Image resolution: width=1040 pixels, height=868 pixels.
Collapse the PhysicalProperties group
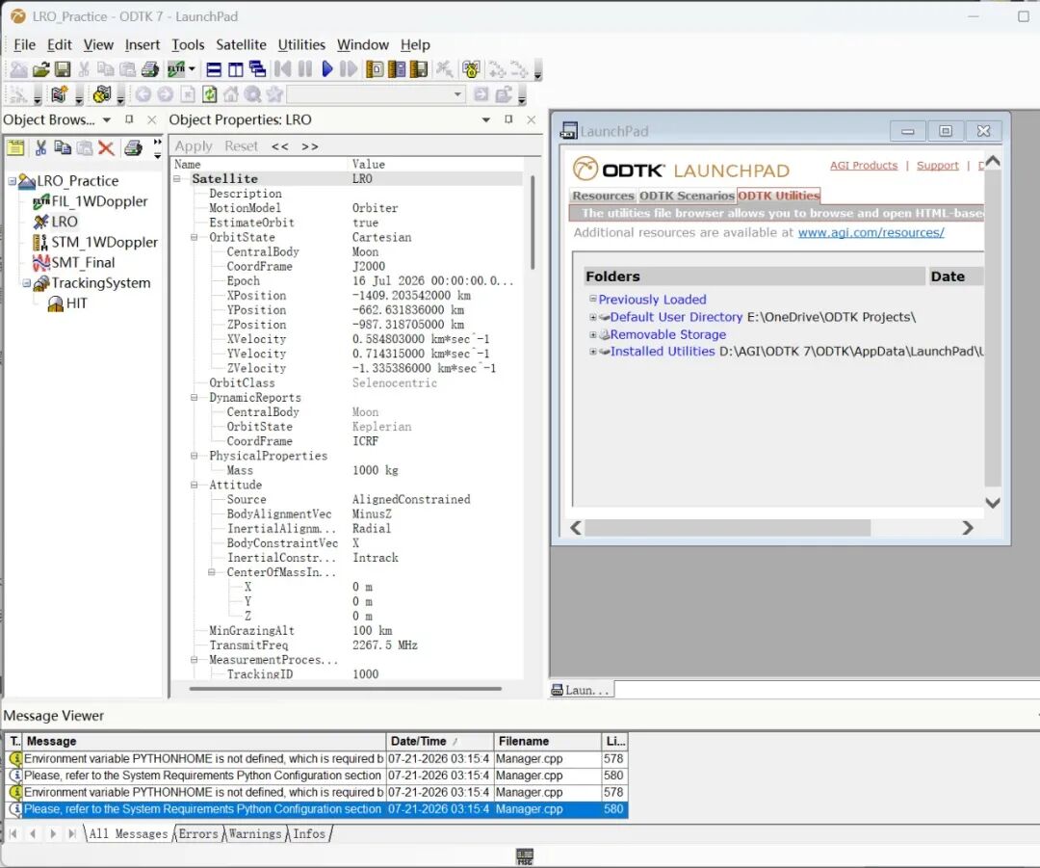pos(195,456)
